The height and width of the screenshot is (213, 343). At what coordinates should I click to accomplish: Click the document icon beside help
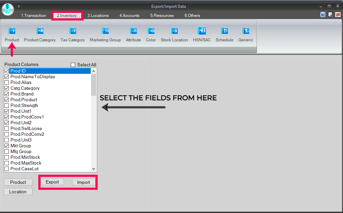[x=330, y=15]
